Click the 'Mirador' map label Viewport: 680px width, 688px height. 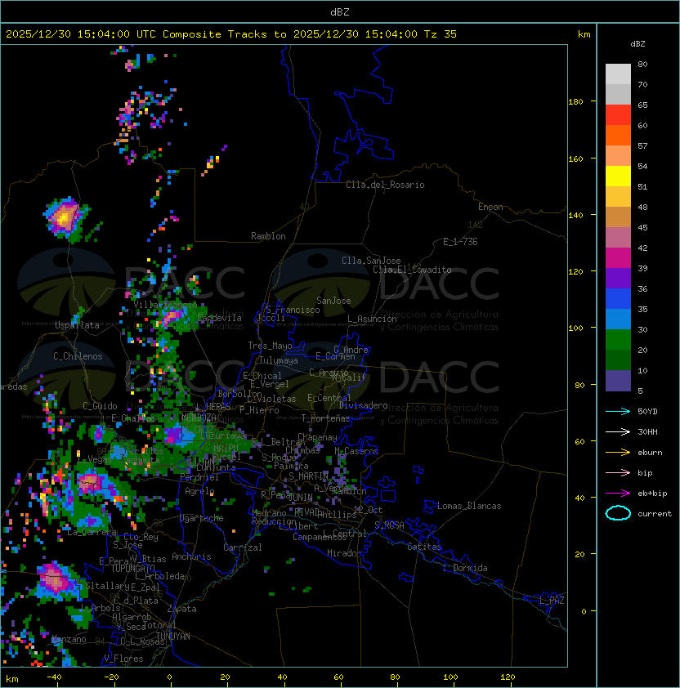click(x=344, y=553)
